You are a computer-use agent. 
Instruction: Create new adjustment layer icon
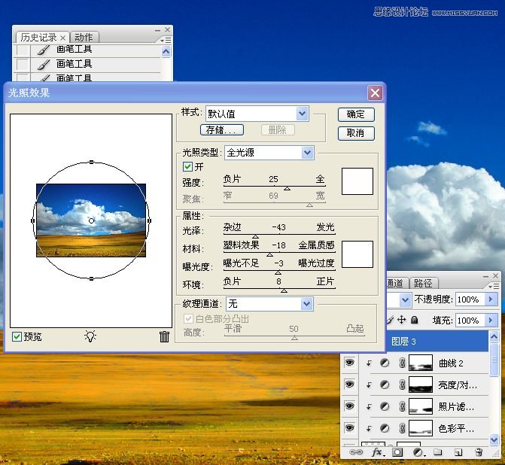click(418, 452)
